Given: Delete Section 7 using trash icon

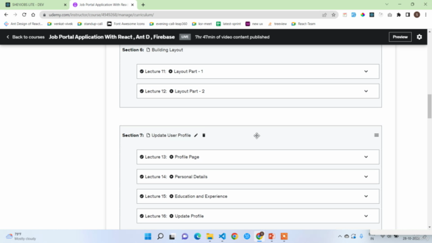Looking at the screenshot, I should [204, 135].
